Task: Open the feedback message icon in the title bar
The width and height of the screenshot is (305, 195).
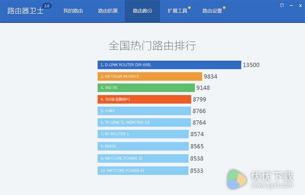Action: pyautogui.click(x=282, y=5)
